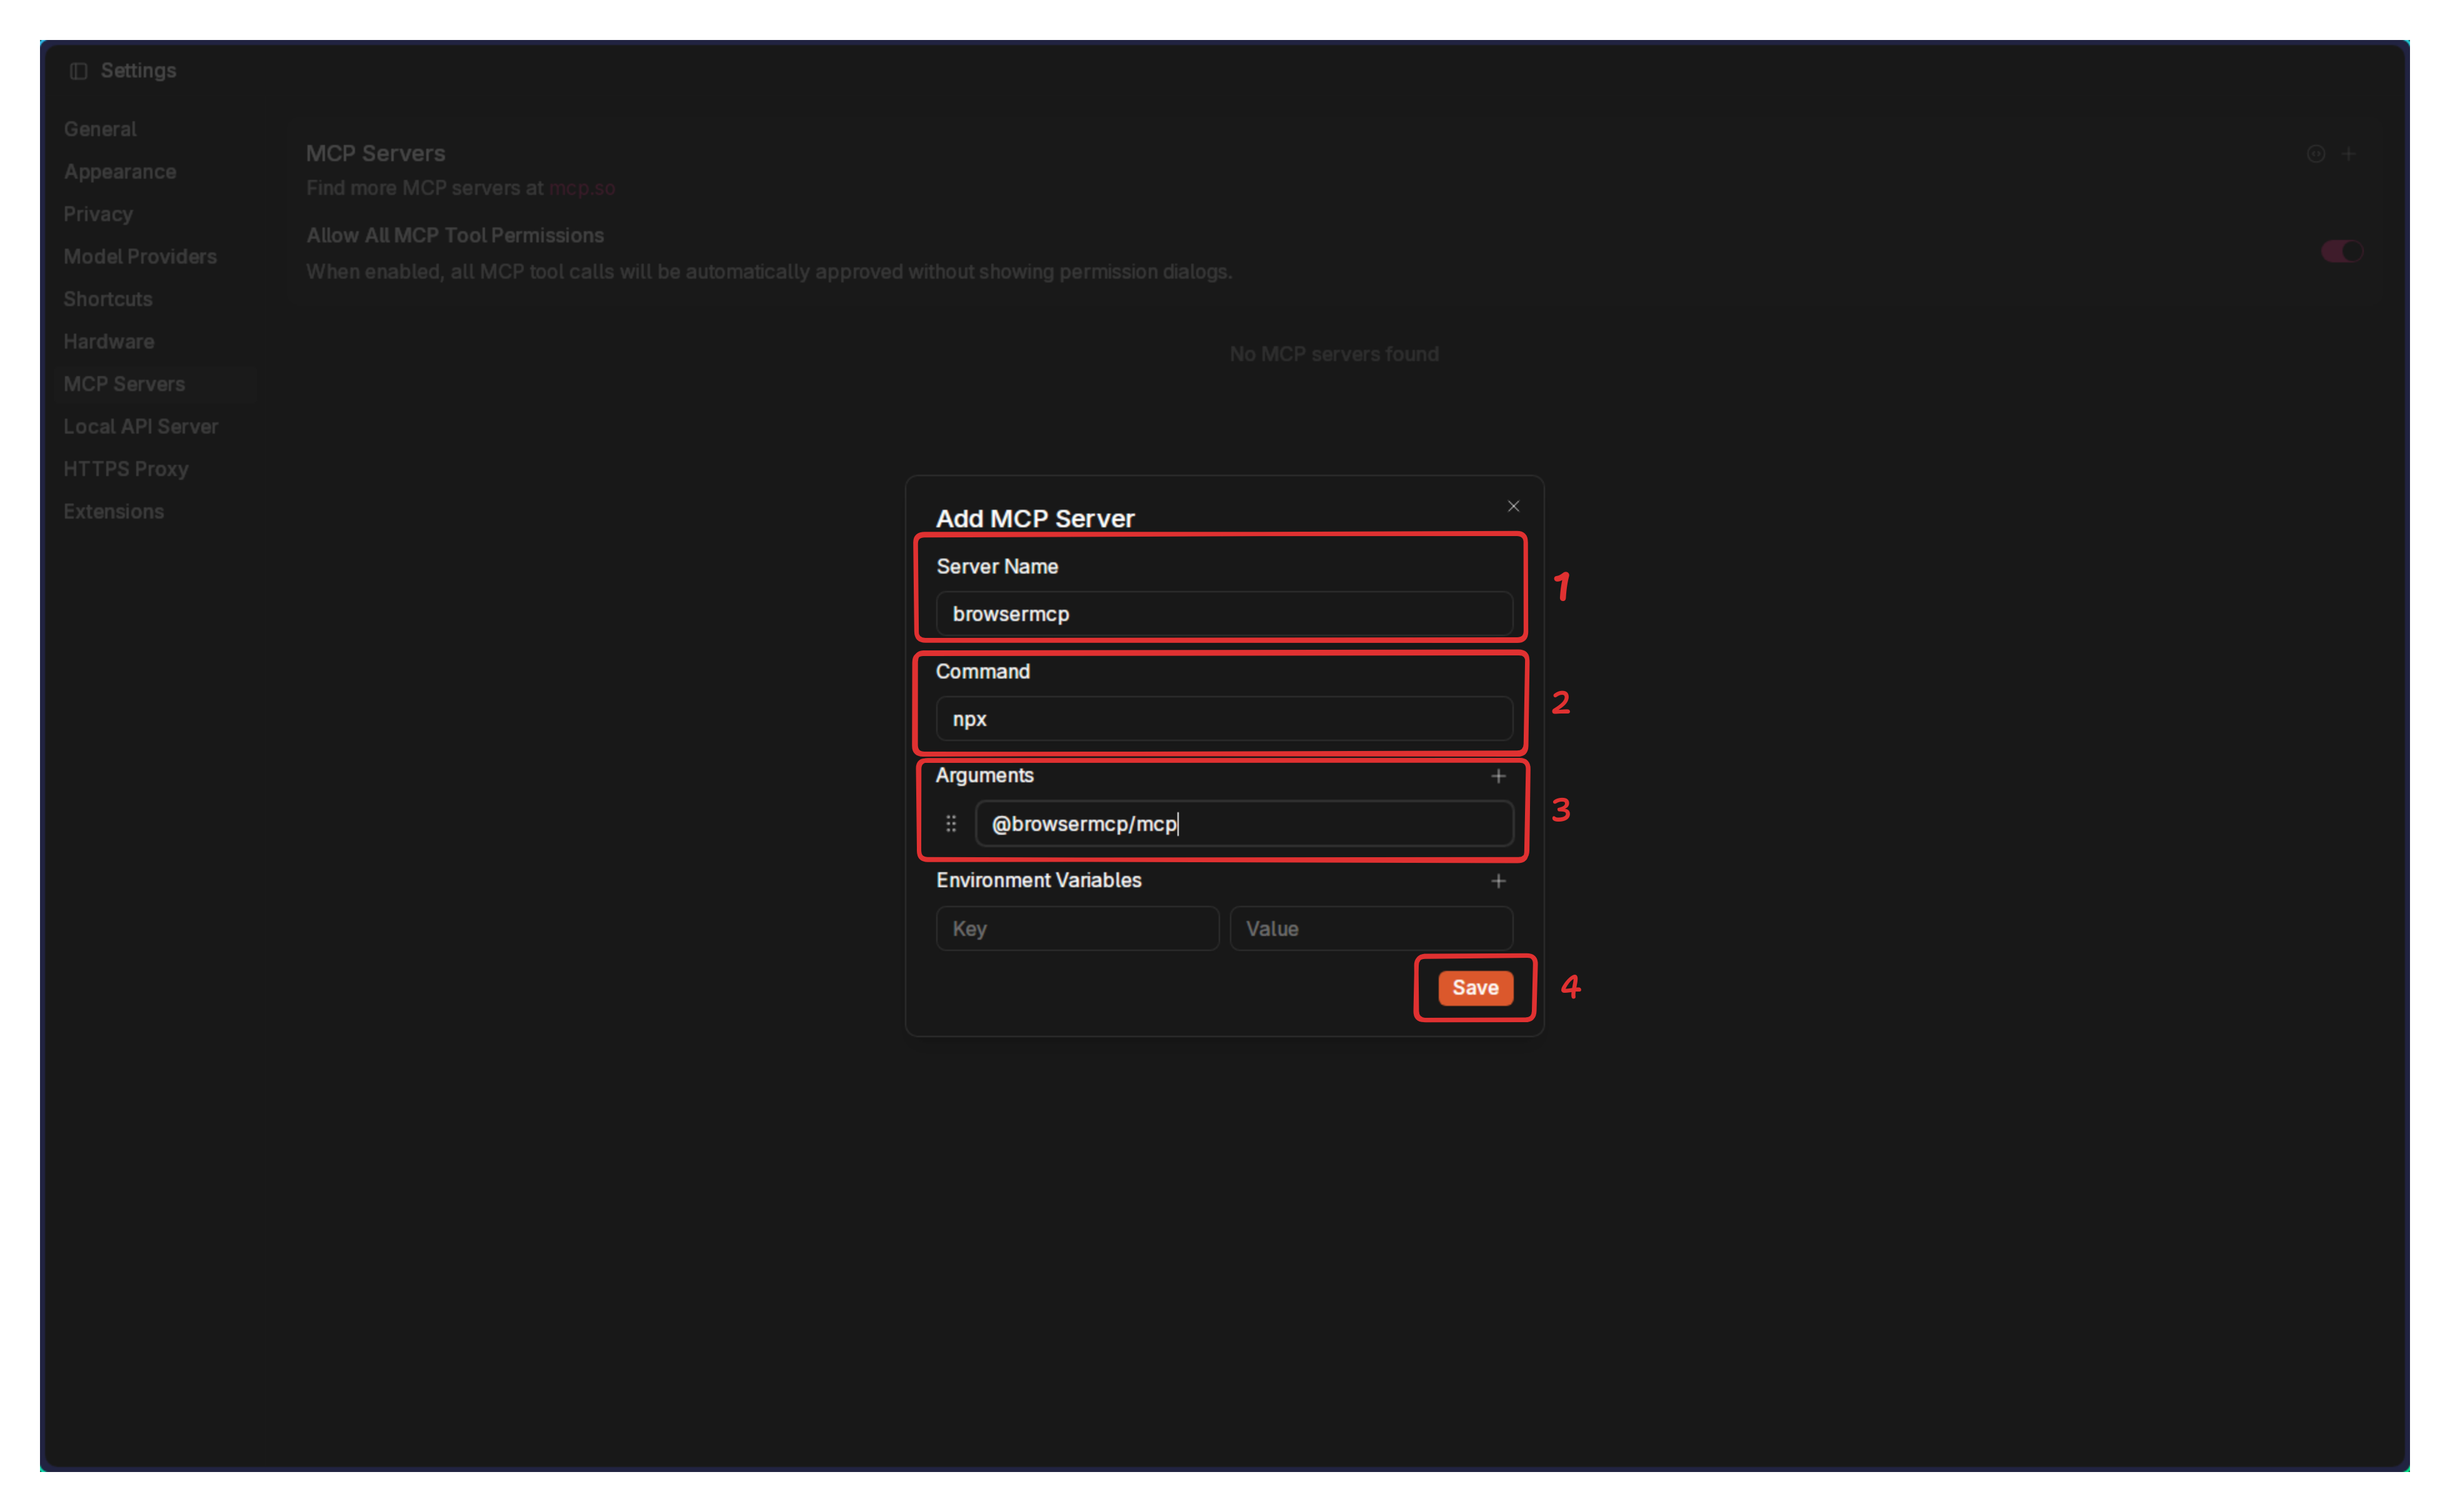The width and height of the screenshot is (2450, 1512).
Task: Open Local API Server settings
Action: [x=141, y=426]
